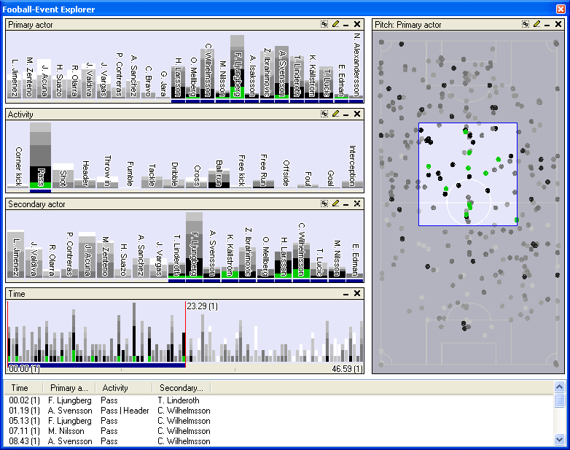Screen dimensions: 570x450
Task: Click event table scrollbar down arrow
Action: [x=560, y=440]
